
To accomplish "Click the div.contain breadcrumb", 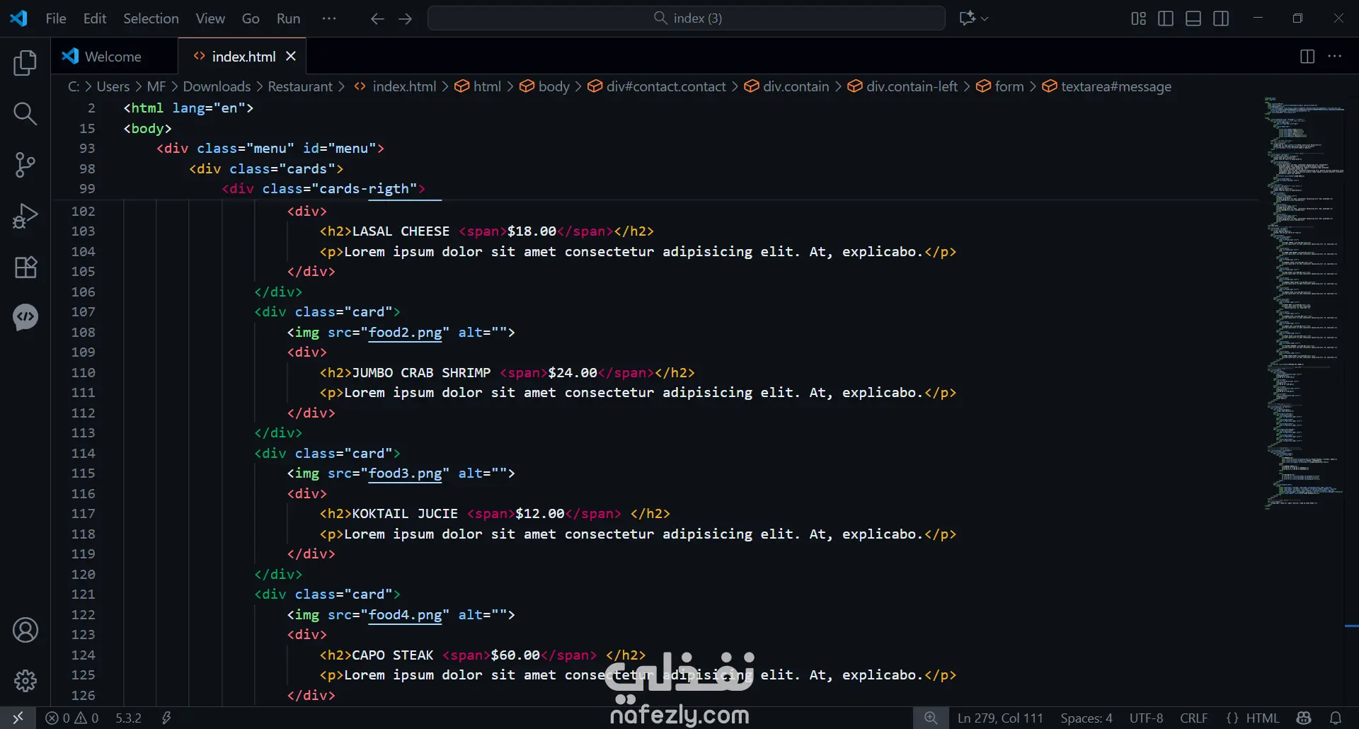I will pyautogui.click(x=786, y=86).
